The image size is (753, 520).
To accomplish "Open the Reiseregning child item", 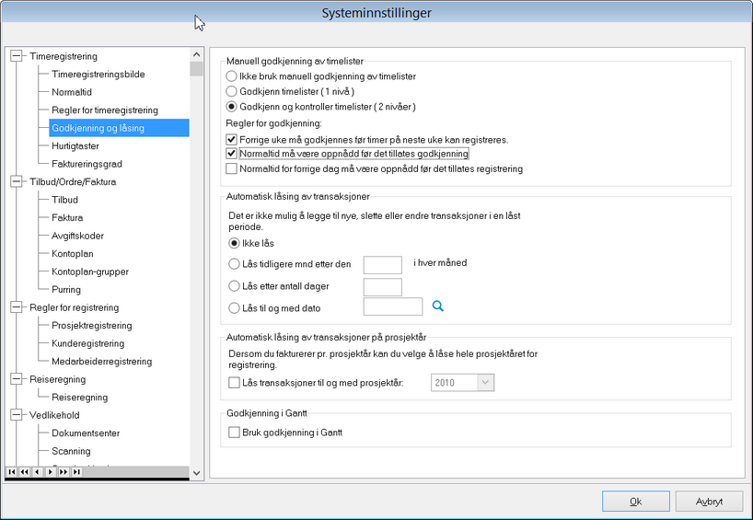I will point(80,398).
